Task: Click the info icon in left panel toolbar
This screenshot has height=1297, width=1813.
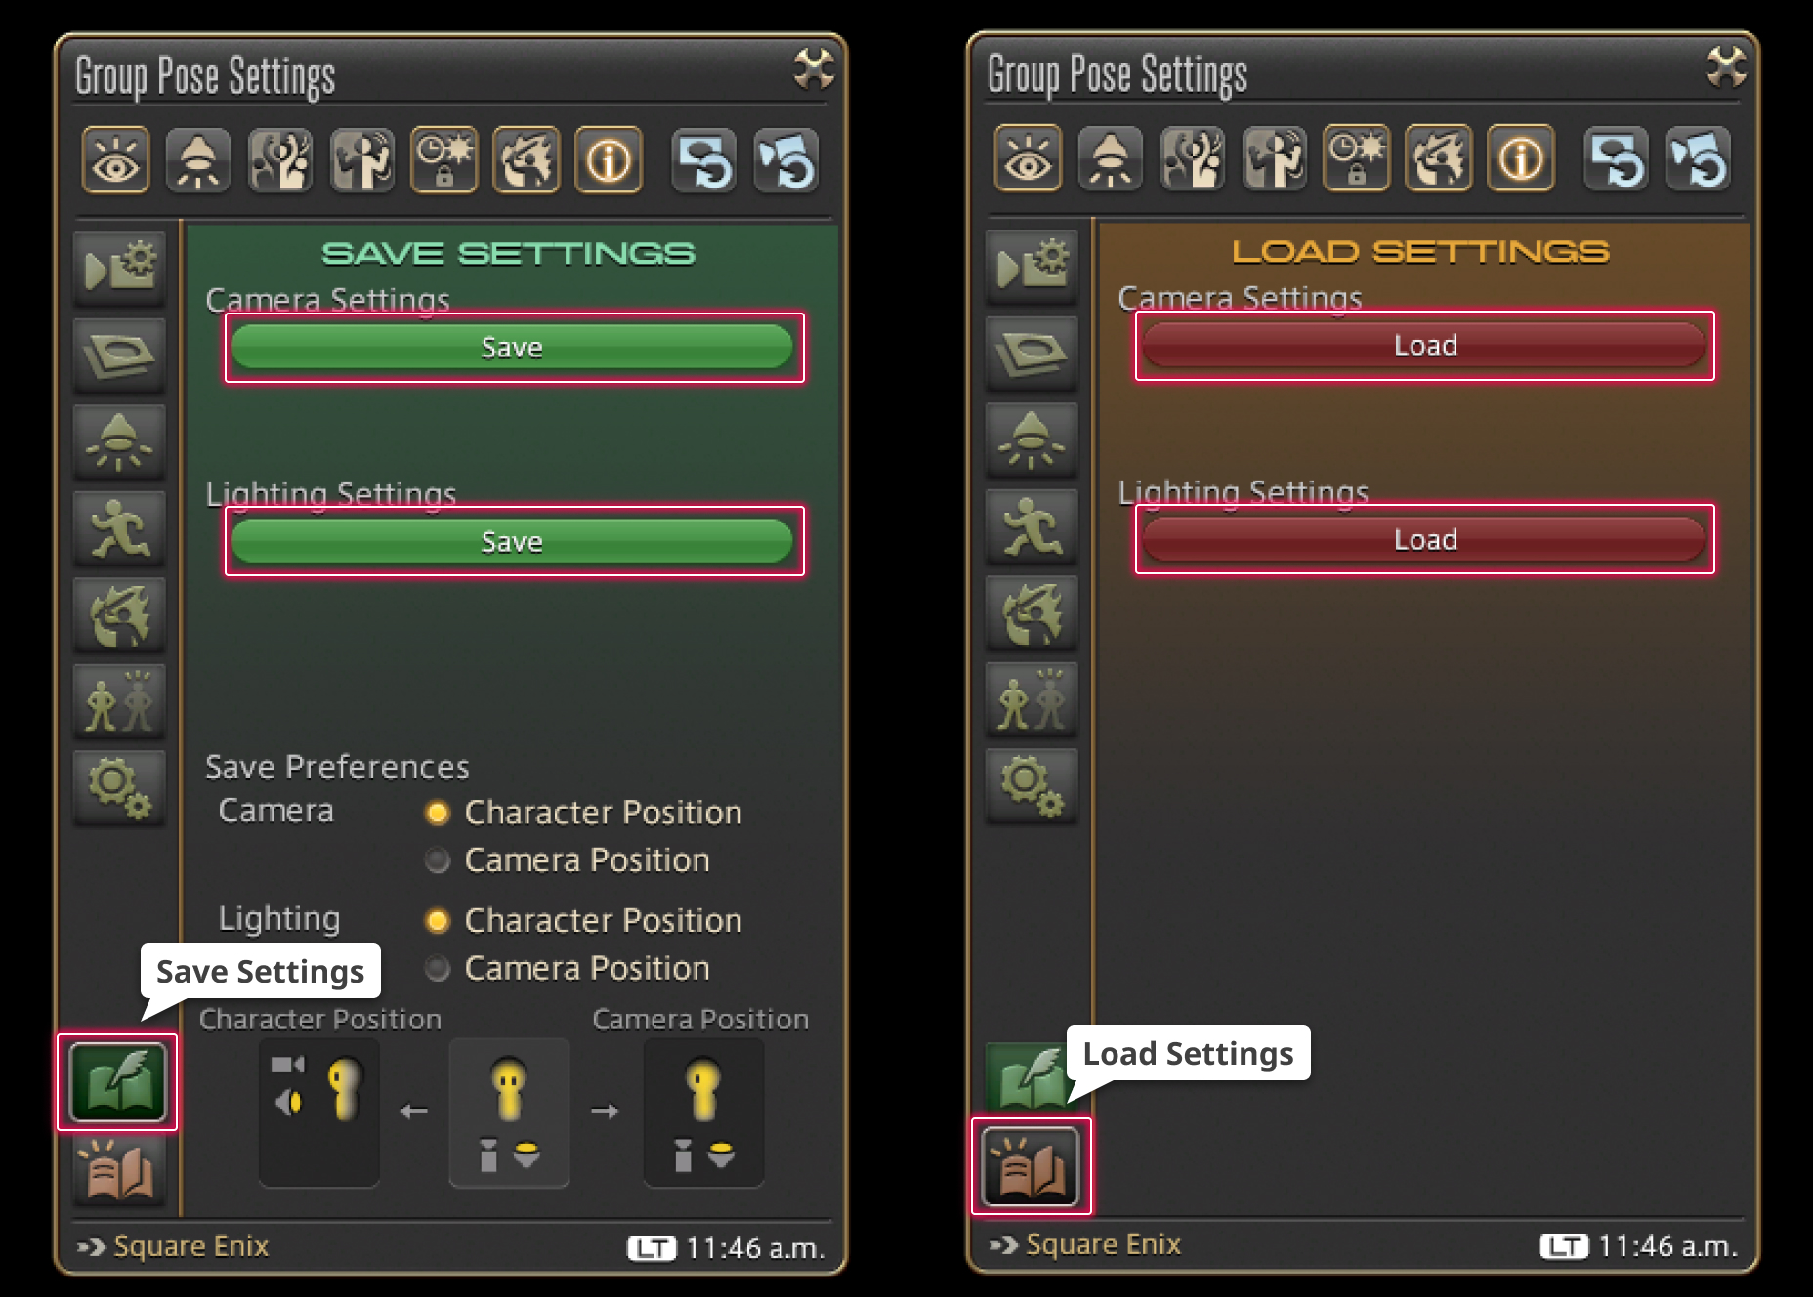Action: point(609,160)
